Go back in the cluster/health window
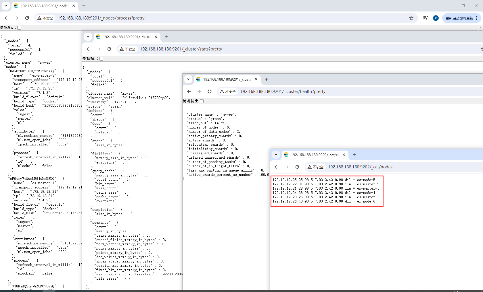The height and width of the screenshot is (292, 483). point(189,92)
